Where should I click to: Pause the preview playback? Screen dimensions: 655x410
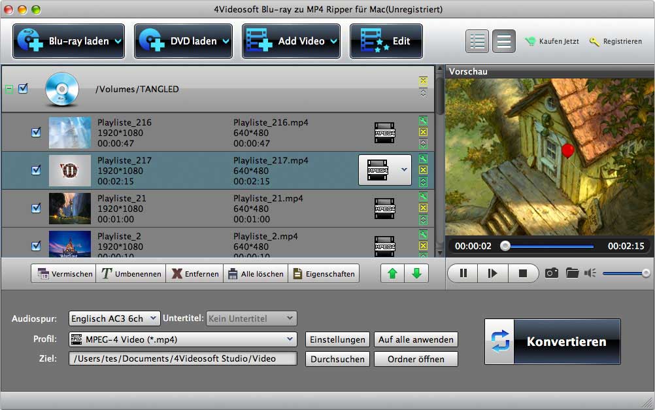point(463,273)
